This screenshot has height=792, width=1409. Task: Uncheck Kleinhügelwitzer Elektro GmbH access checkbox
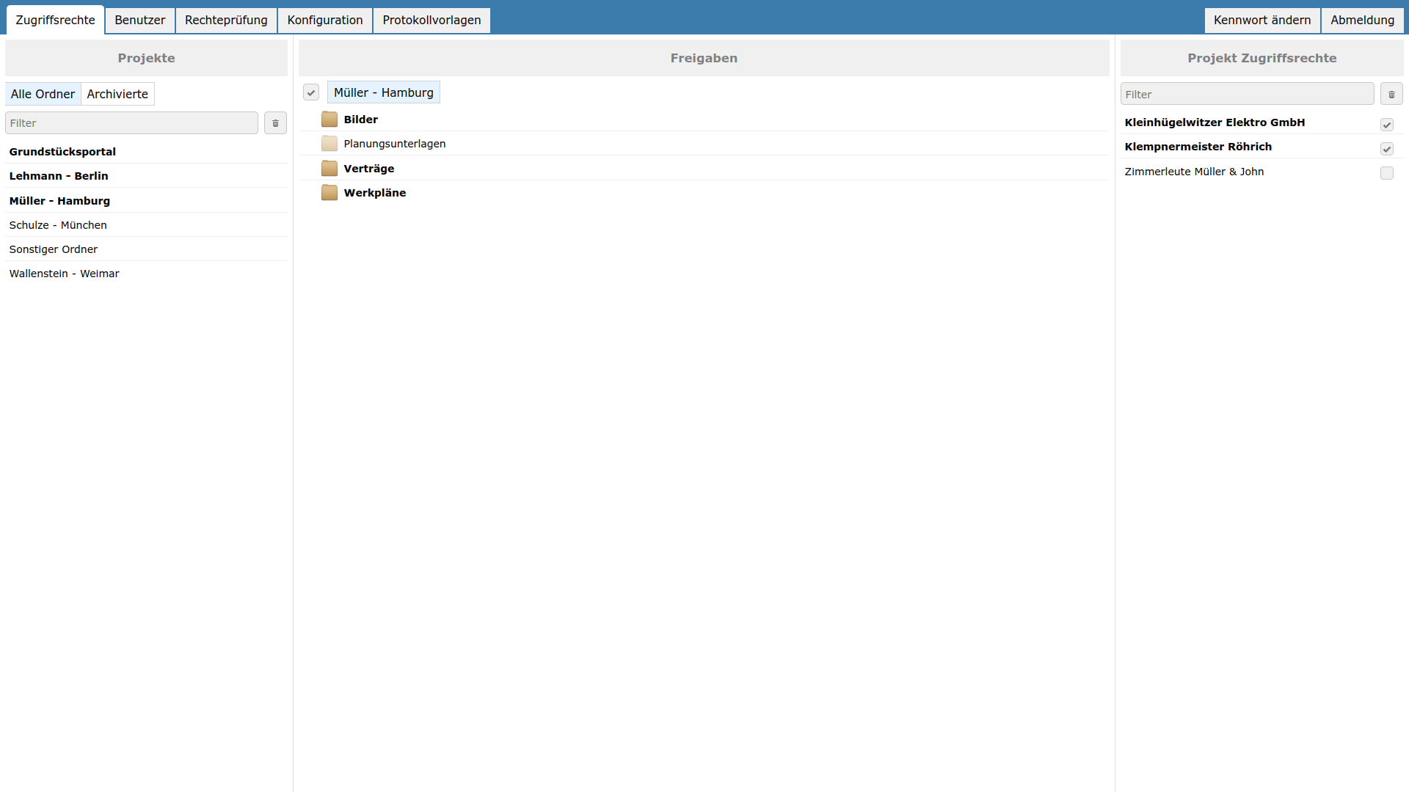[x=1386, y=125]
